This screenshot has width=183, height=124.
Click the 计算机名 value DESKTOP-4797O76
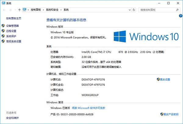93,80
